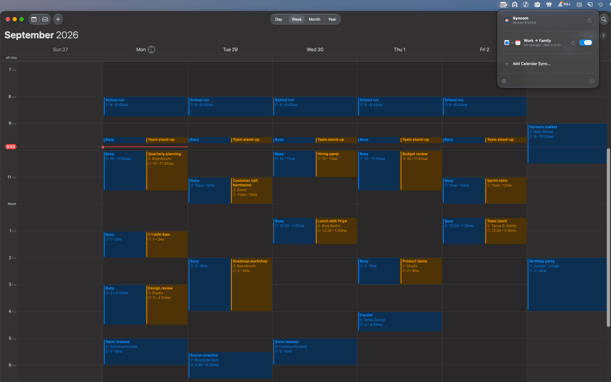Open Customer call: Northwind event

coord(252,190)
